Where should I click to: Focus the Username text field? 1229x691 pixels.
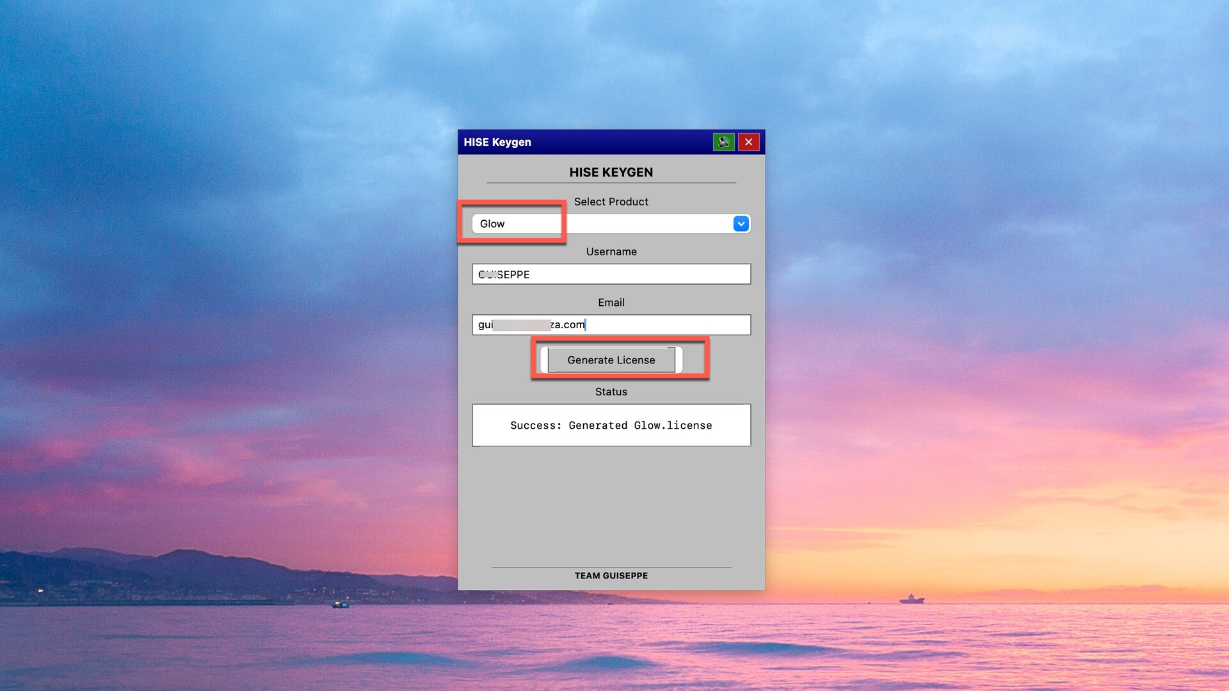point(611,274)
